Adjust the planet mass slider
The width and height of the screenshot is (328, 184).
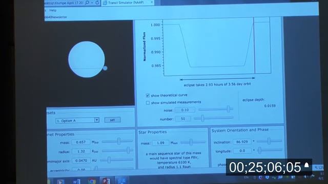click(118, 141)
